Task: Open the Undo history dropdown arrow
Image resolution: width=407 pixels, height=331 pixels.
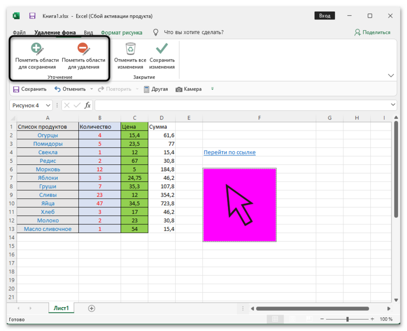Action: (91, 89)
